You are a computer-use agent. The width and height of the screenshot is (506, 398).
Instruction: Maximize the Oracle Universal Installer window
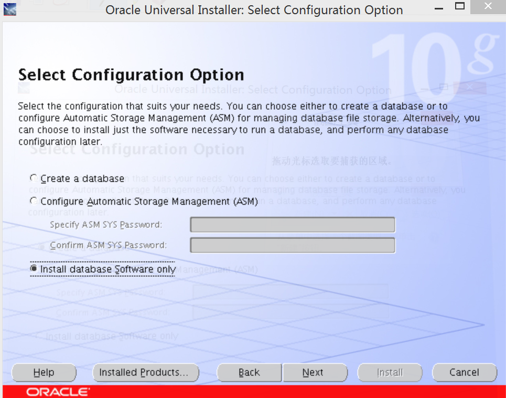tap(459, 6)
